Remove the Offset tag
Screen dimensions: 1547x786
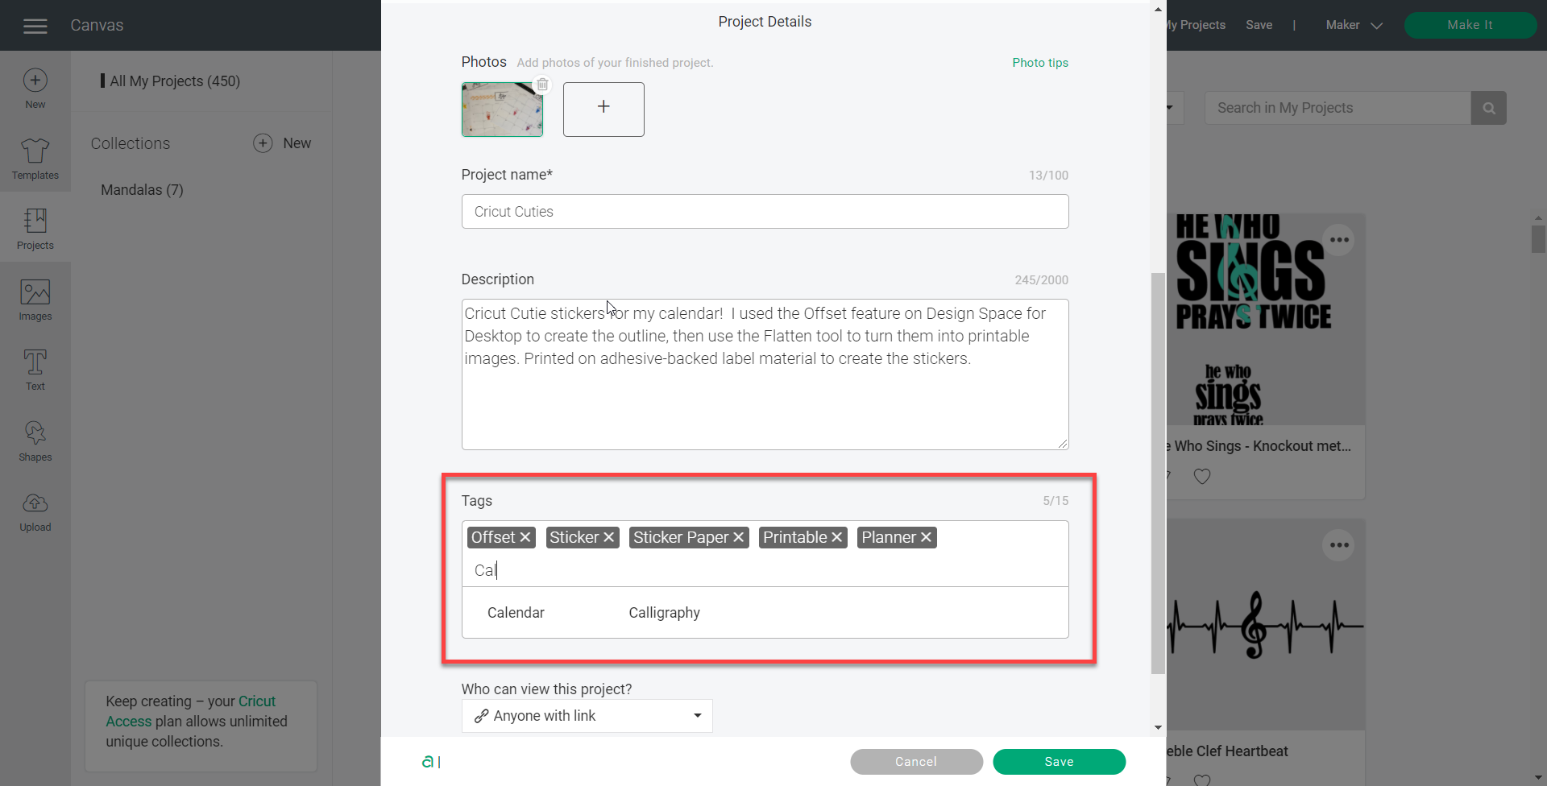pos(525,537)
